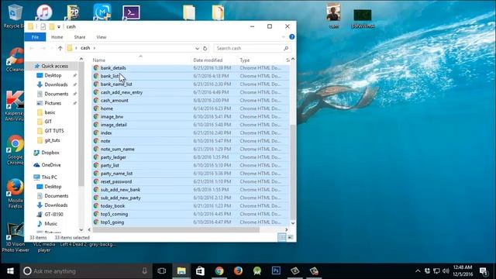Open Music under This PC
The height and width of the screenshot is (279, 496).
[x=50, y=223]
